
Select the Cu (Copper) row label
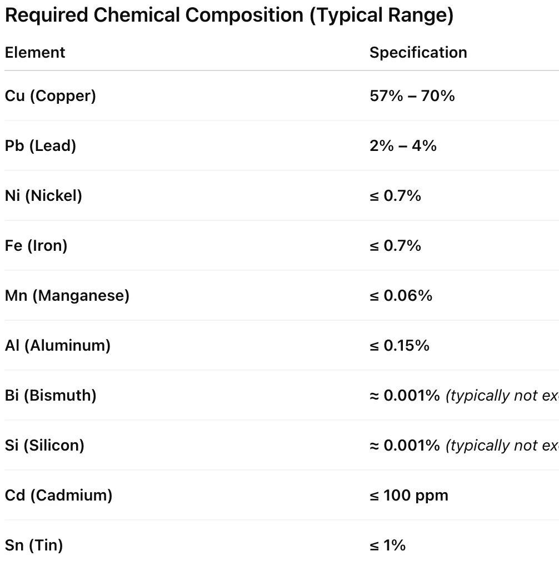51,96
